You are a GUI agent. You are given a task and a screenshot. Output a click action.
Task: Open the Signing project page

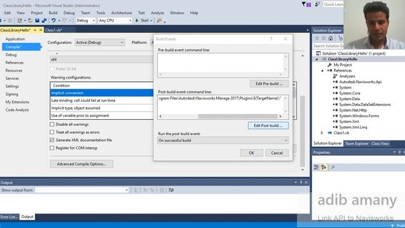coord(12,94)
